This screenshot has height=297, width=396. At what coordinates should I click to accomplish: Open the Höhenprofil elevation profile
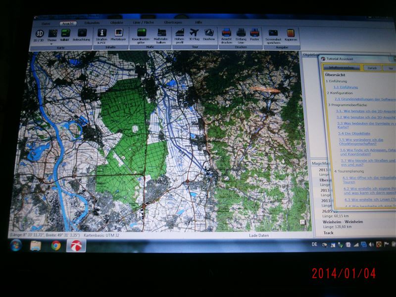(179, 34)
